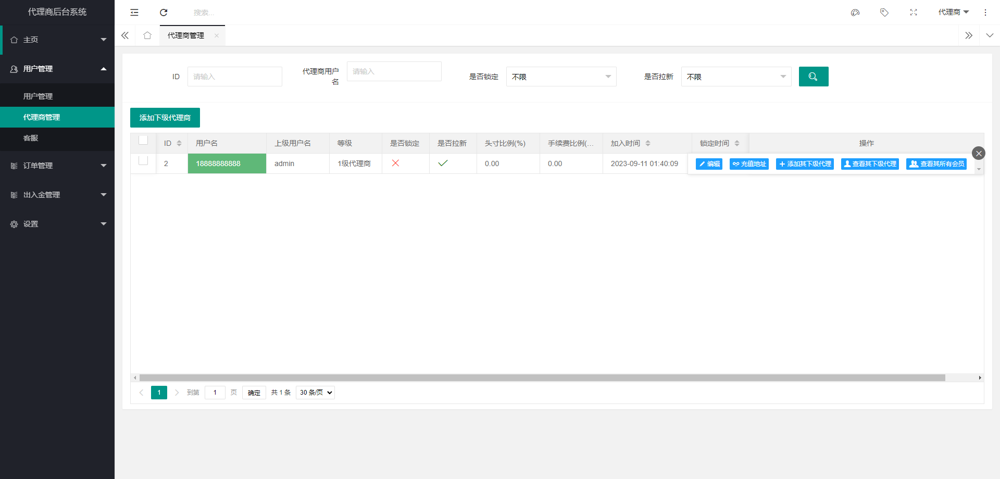
Task: Select all rows with header checkbox
Action: click(143, 141)
